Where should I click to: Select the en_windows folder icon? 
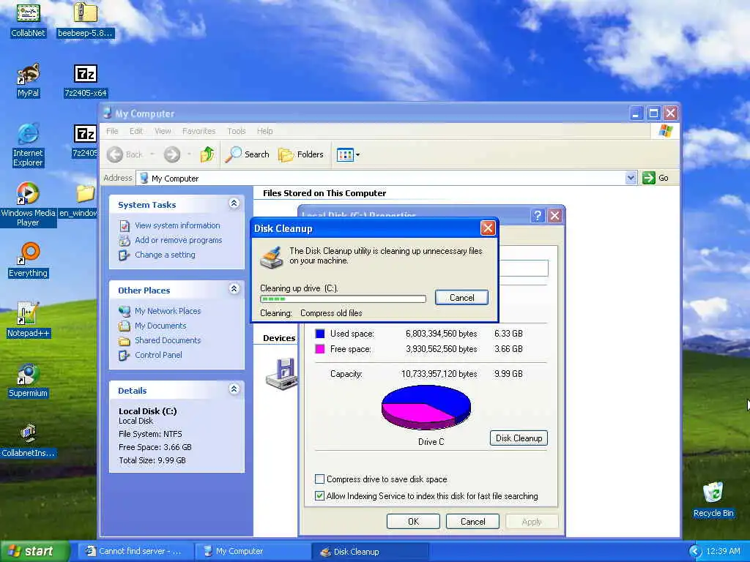(86, 193)
